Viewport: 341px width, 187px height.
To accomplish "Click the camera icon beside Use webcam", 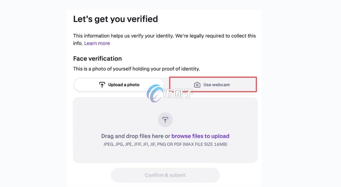I will 197,85.
